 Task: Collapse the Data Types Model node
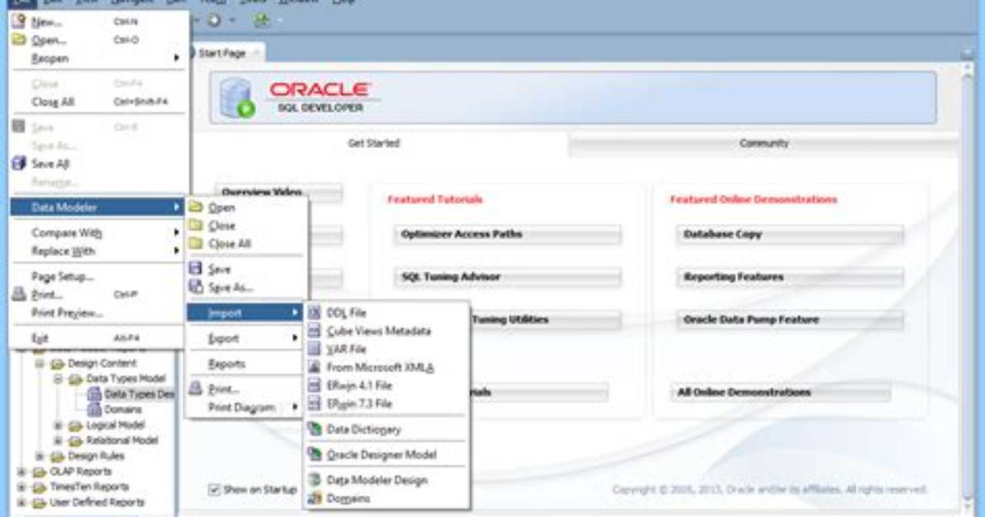click(58, 379)
